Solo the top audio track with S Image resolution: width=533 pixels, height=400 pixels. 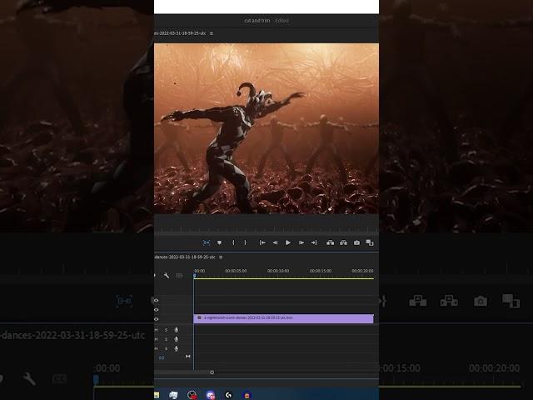167,330
